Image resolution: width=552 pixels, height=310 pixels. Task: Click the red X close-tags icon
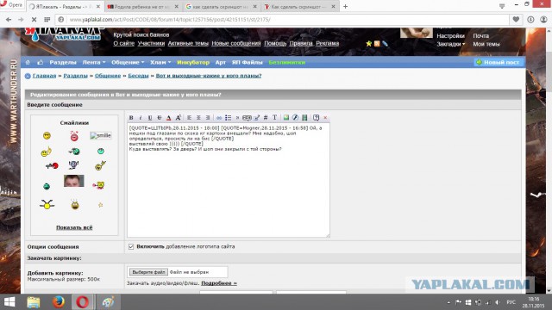point(325,118)
